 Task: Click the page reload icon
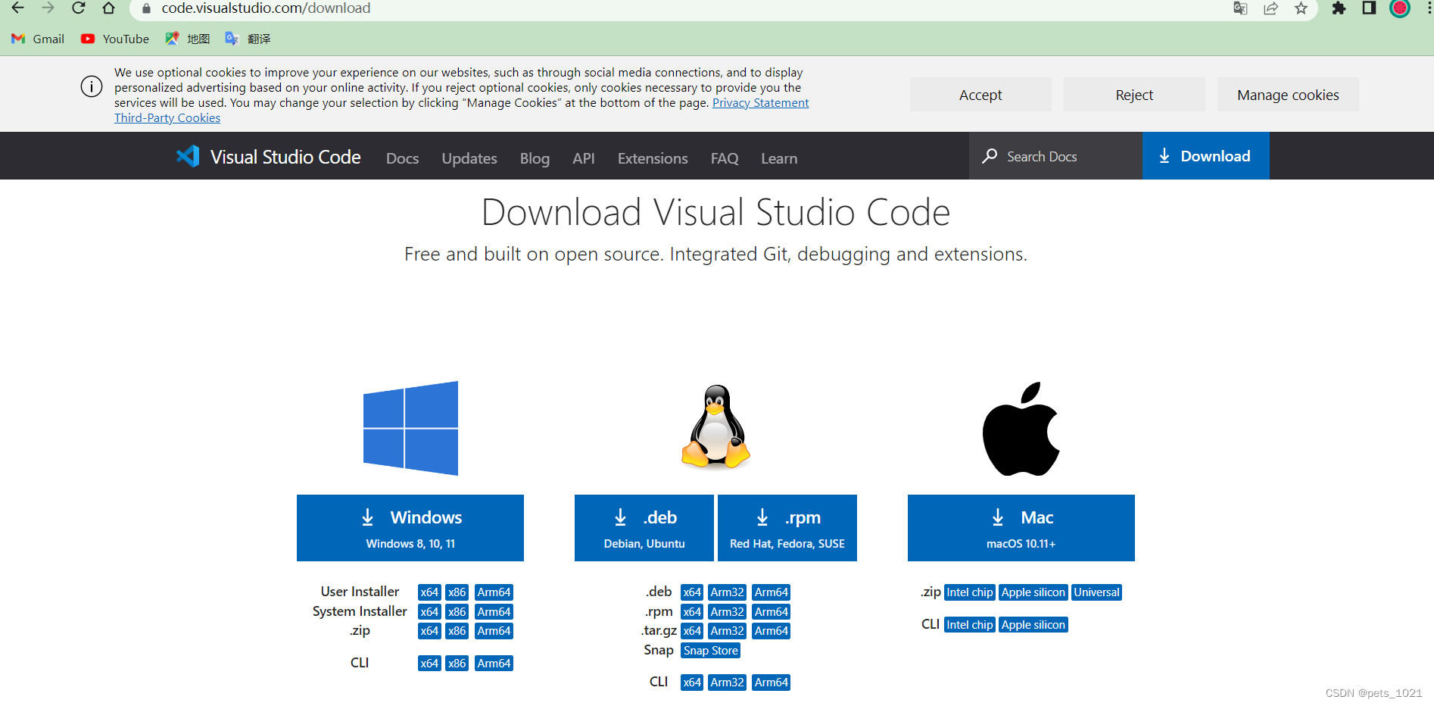click(x=78, y=8)
